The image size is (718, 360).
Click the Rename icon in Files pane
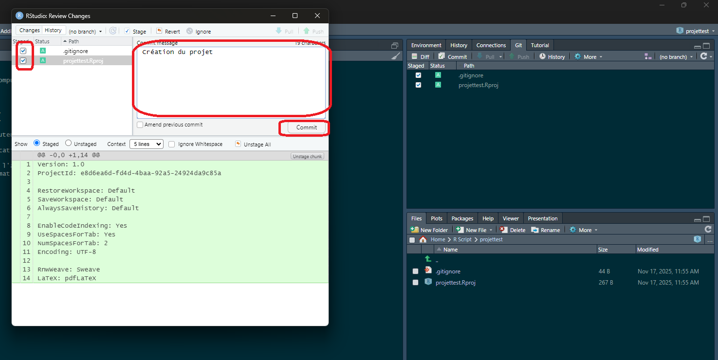tap(535, 230)
